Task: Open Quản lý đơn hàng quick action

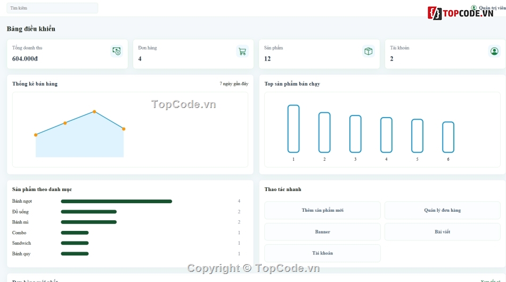Action: tap(443, 210)
